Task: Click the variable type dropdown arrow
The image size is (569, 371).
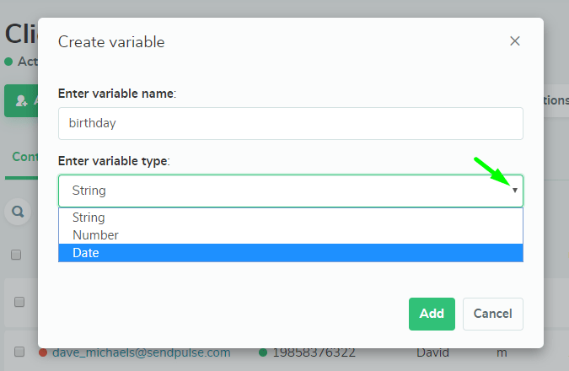Action: click(x=515, y=191)
